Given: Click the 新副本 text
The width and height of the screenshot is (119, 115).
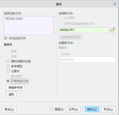Looking at the screenshot, I should 63,48.
